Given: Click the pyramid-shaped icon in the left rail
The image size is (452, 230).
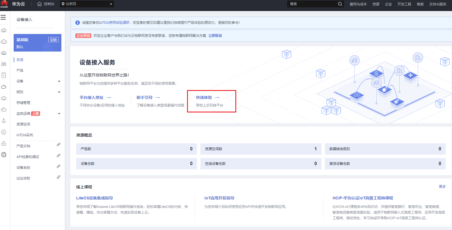Looking at the screenshot, I should click(x=4, y=121).
